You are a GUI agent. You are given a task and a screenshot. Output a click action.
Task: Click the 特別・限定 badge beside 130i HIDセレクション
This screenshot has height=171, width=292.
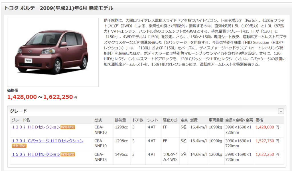(68, 127)
